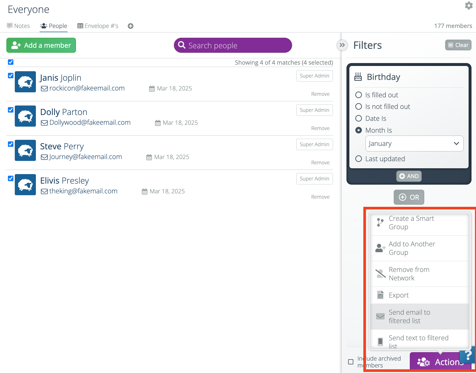Click the purple Actions button

(440, 362)
